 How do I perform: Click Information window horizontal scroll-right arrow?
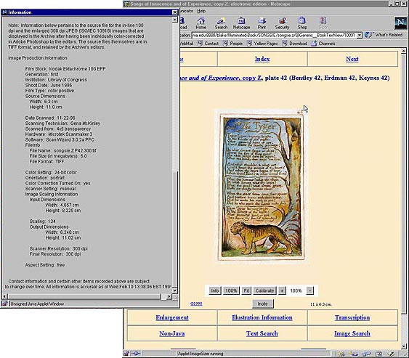pos(169,296)
